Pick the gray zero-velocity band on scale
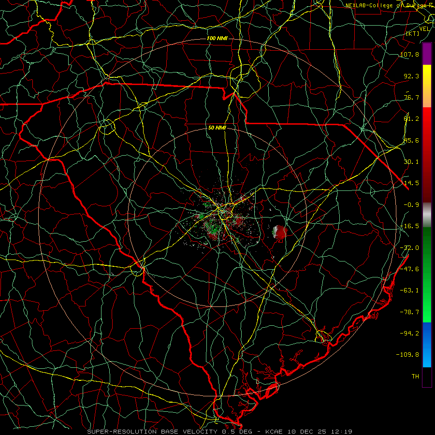435x435 pixels. [427, 215]
